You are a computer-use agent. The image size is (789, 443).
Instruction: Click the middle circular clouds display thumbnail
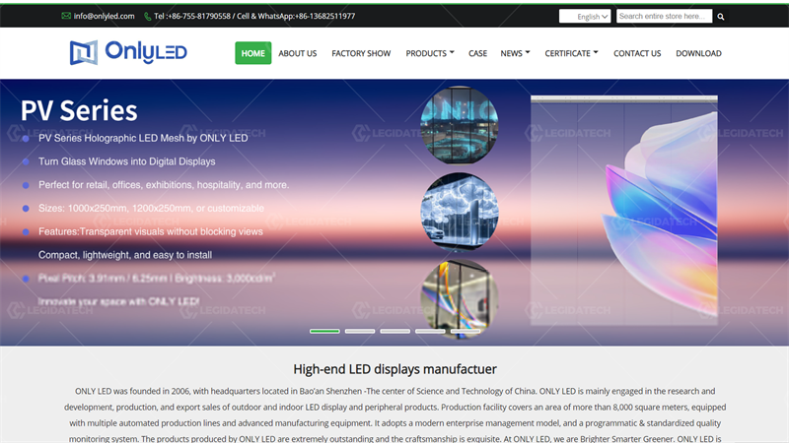point(460,212)
